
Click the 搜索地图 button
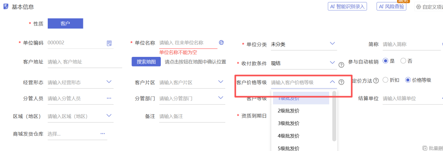coord(146,62)
